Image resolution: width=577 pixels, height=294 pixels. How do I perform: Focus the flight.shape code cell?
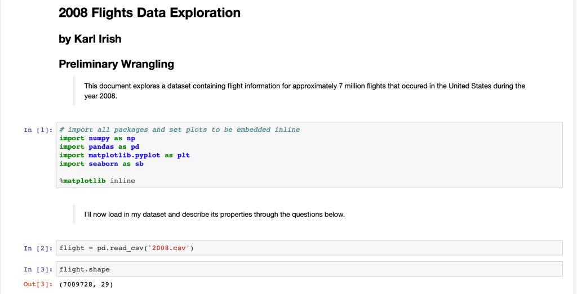(338, 269)
